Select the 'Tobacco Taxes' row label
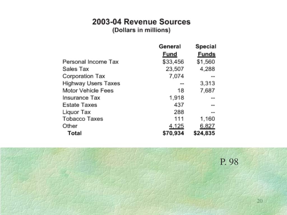 83,119
